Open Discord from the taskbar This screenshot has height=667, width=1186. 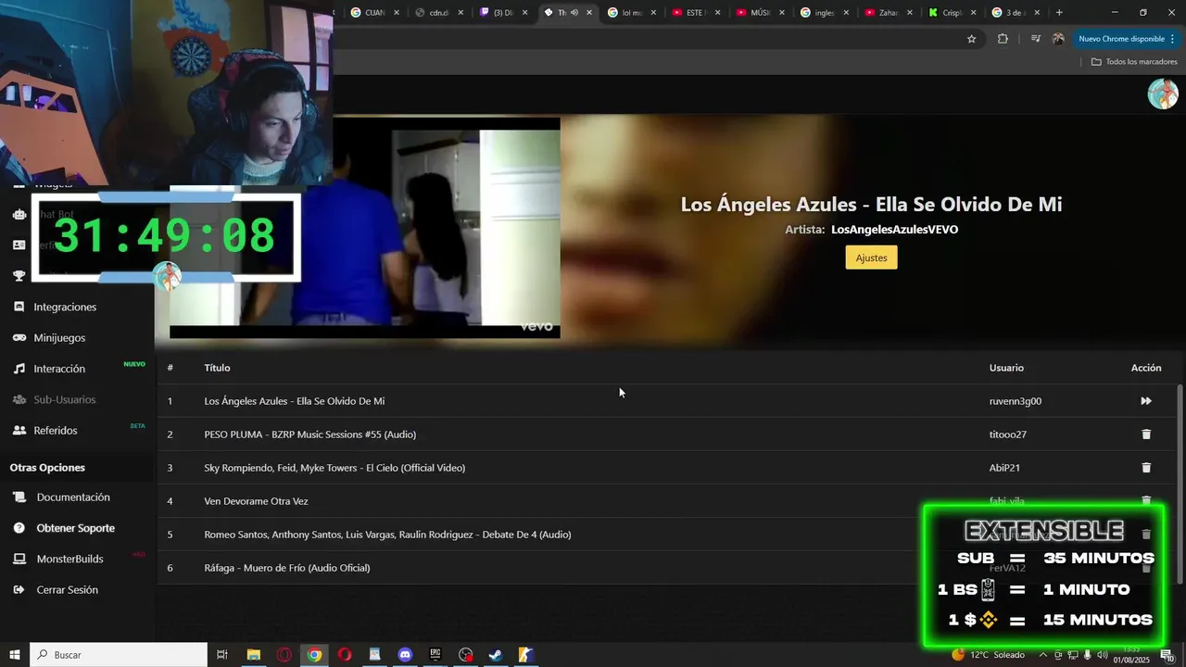405,655
